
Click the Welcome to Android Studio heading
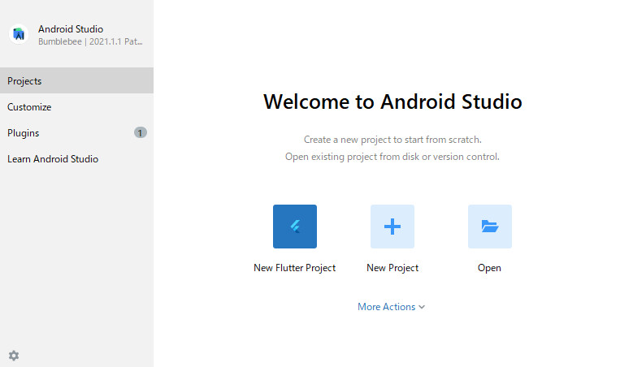click(x=392, y=101)
